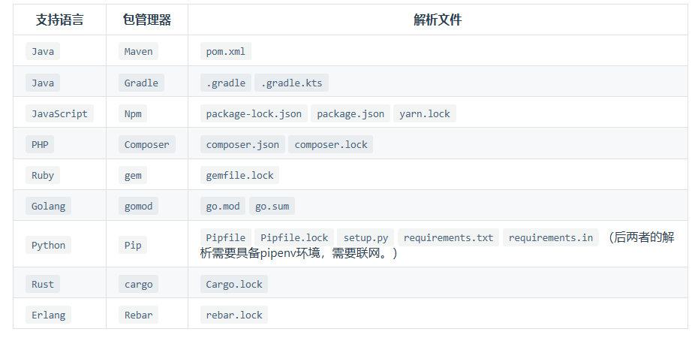The width and height of the screenshot is (695, 338).
Task: Click the requirements.txt tag
Action: tap(448, 238)
